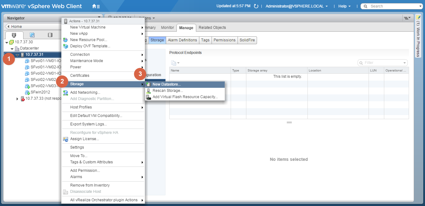Open All vRealize Orchestrator plugin Actions
Screen dimensions: 425x206
(103, 200)
